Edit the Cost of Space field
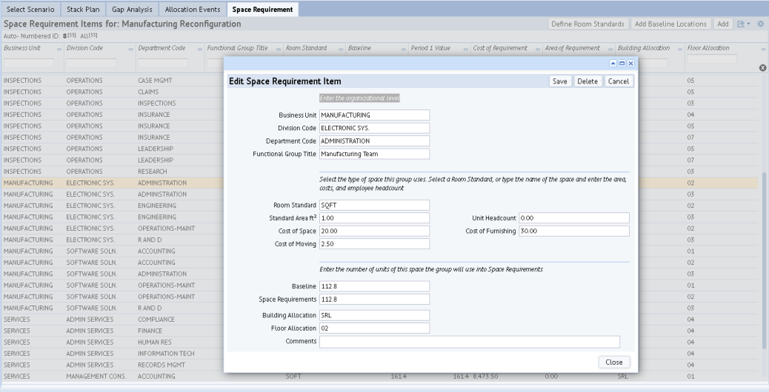The height and width of the screenshot is (392, 769). click(x=374, y=231)
